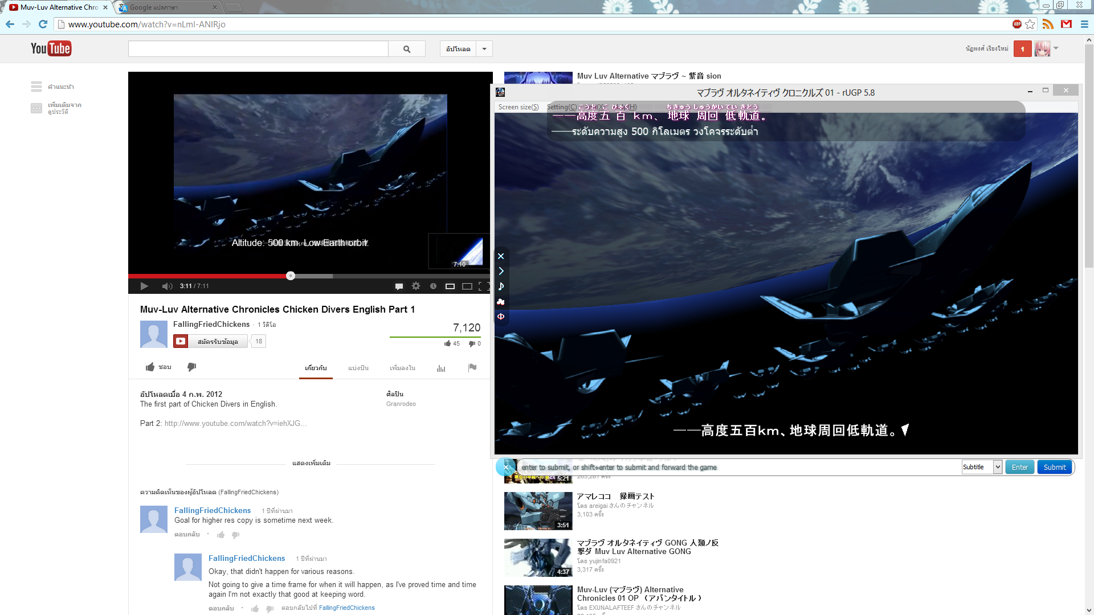Expand the upload button dropdown arrow

point(484,49)
